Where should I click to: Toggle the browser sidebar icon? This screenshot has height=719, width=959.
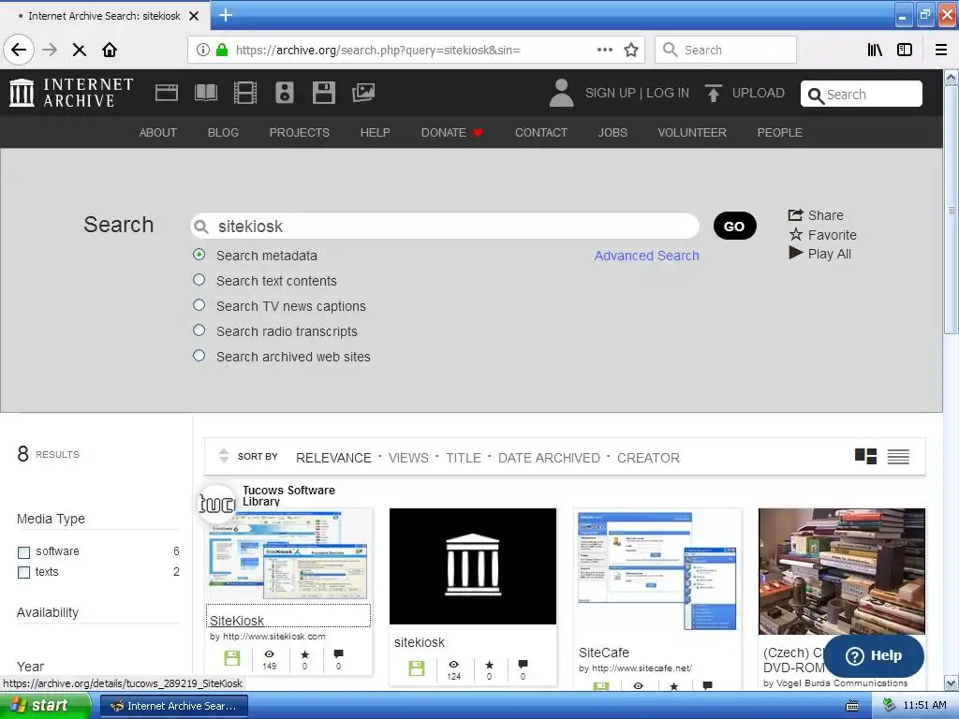pyautogui.click(x=905, y=50)
